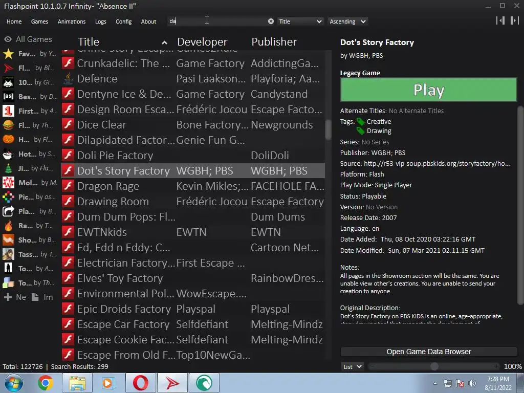
Task: Select the All Games library
Action: [x=28, y=39]
